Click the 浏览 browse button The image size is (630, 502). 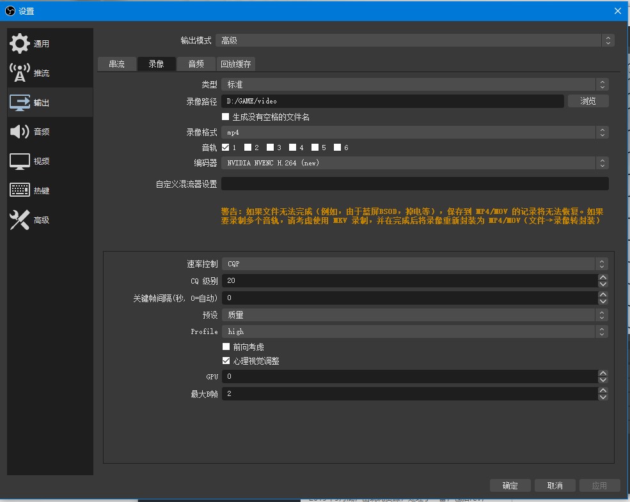587,100
